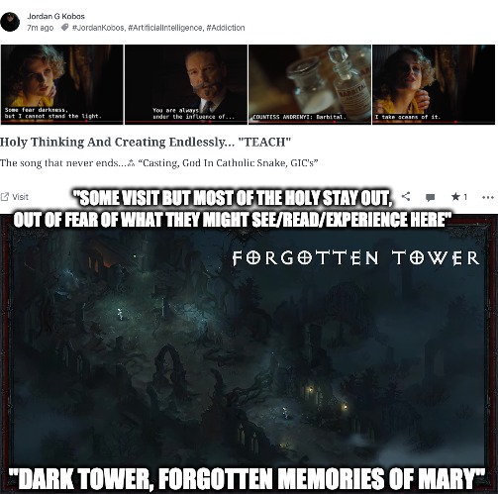Click the external-link icon beside Visit
Image resolution: width=498 pixels, height=494 pixels.
point(5,197)
